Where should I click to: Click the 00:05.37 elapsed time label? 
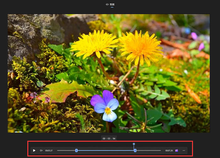pyautogui.click(x=49, y=150)
